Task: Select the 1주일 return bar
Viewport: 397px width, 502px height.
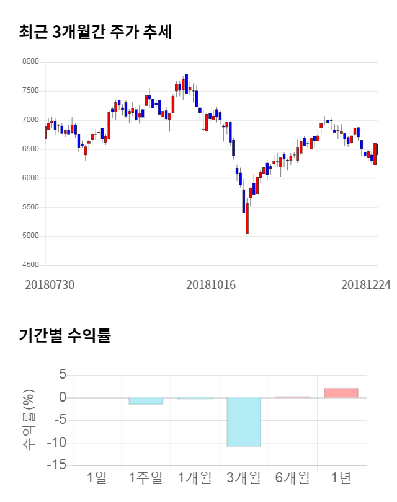Action: pyautogui.click(x=146, y=401)
